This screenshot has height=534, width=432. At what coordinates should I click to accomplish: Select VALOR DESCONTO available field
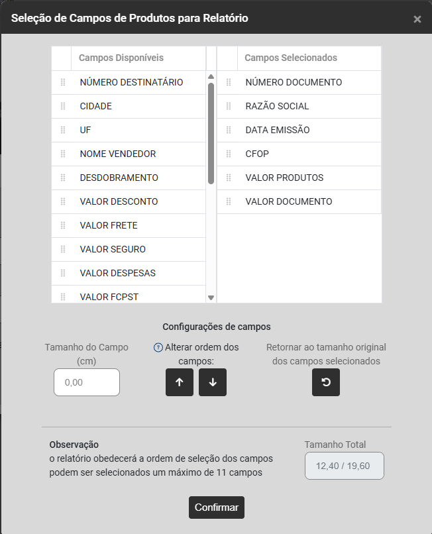click(119, 201)
